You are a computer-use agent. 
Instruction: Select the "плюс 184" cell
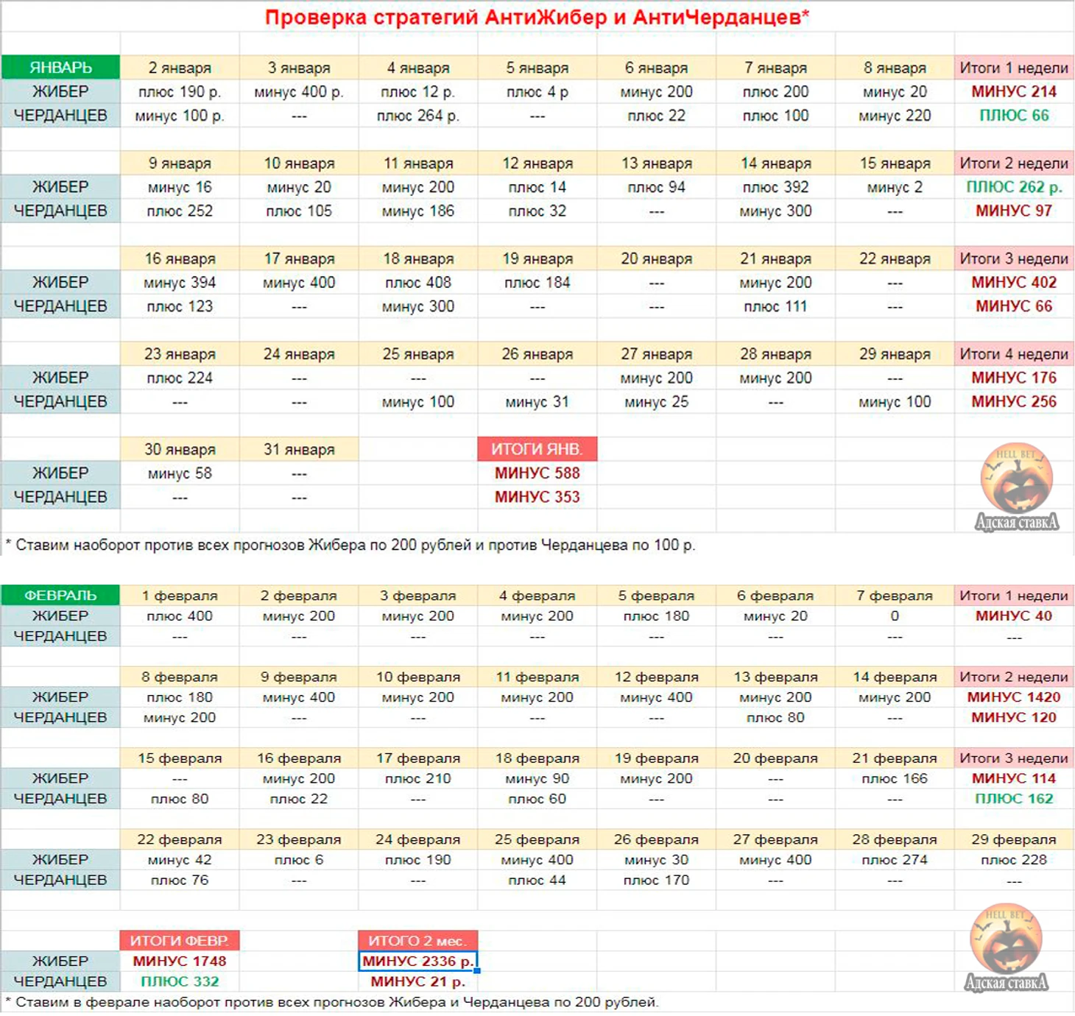[x=537, y=282]
